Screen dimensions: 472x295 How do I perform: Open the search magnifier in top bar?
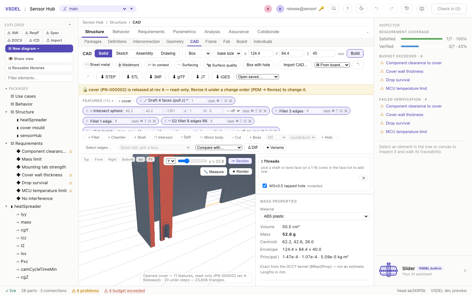pos(334,9)
